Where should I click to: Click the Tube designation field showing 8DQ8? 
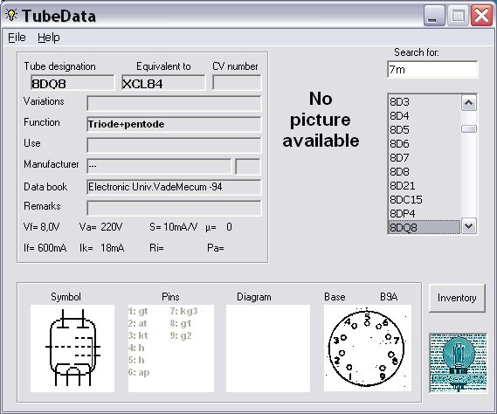pyautogui.click(x=72, y=83)
